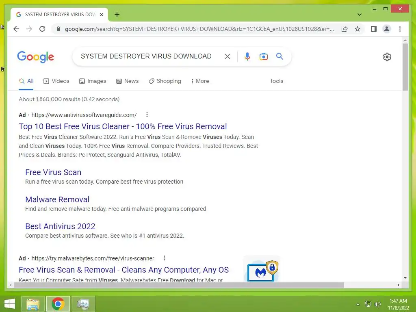The width and height of the screenshot is (416, 312).
Task: Click 'Find and remove malware today' description
Action: [115, 209]
